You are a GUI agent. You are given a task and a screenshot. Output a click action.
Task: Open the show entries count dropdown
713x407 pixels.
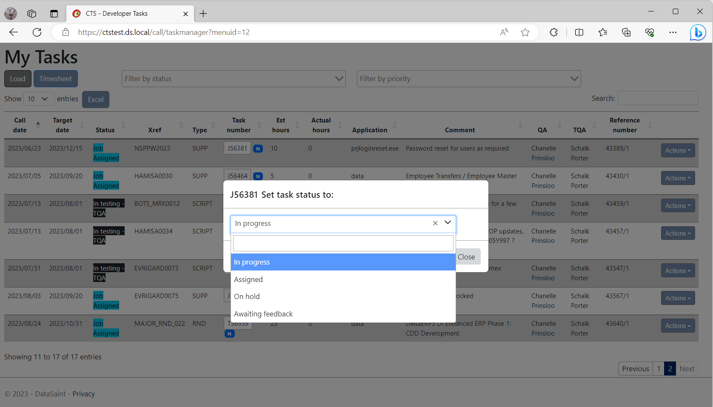coord(39,99)
